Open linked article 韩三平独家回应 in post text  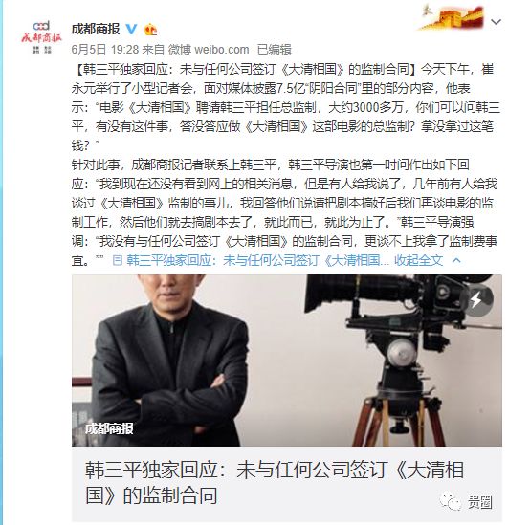click(251, 260)
